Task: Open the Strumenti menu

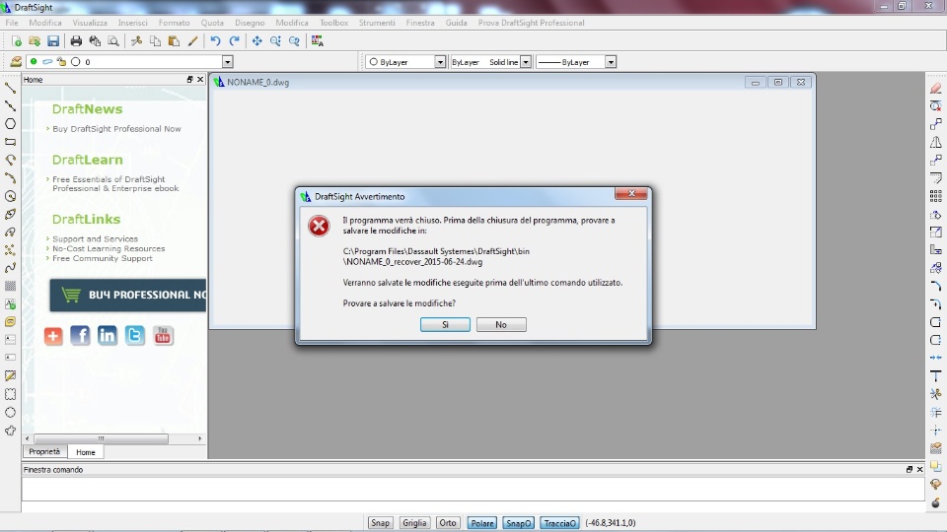Action: coord(377,23)
